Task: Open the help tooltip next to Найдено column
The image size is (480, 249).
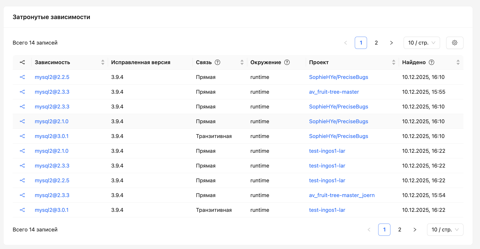Action: tap(431, 62)
